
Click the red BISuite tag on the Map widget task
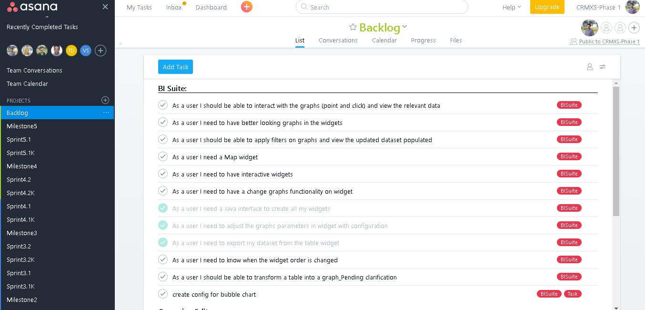[x=569, y=156]
